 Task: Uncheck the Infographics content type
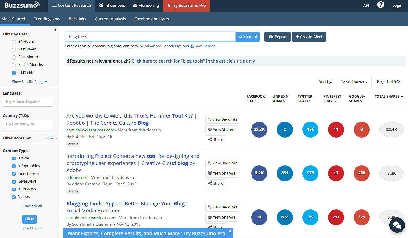[x=14, y=166]
